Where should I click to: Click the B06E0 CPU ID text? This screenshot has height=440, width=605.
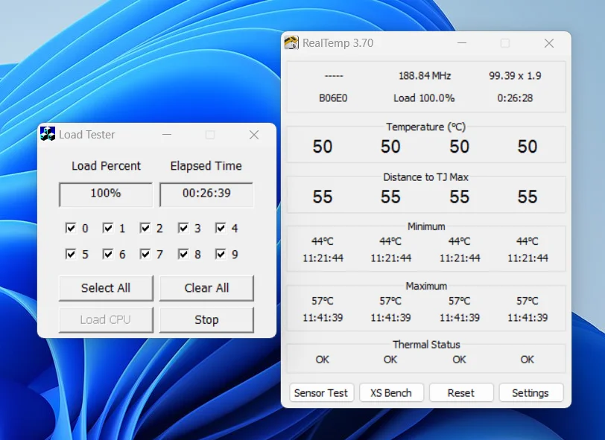333,98
